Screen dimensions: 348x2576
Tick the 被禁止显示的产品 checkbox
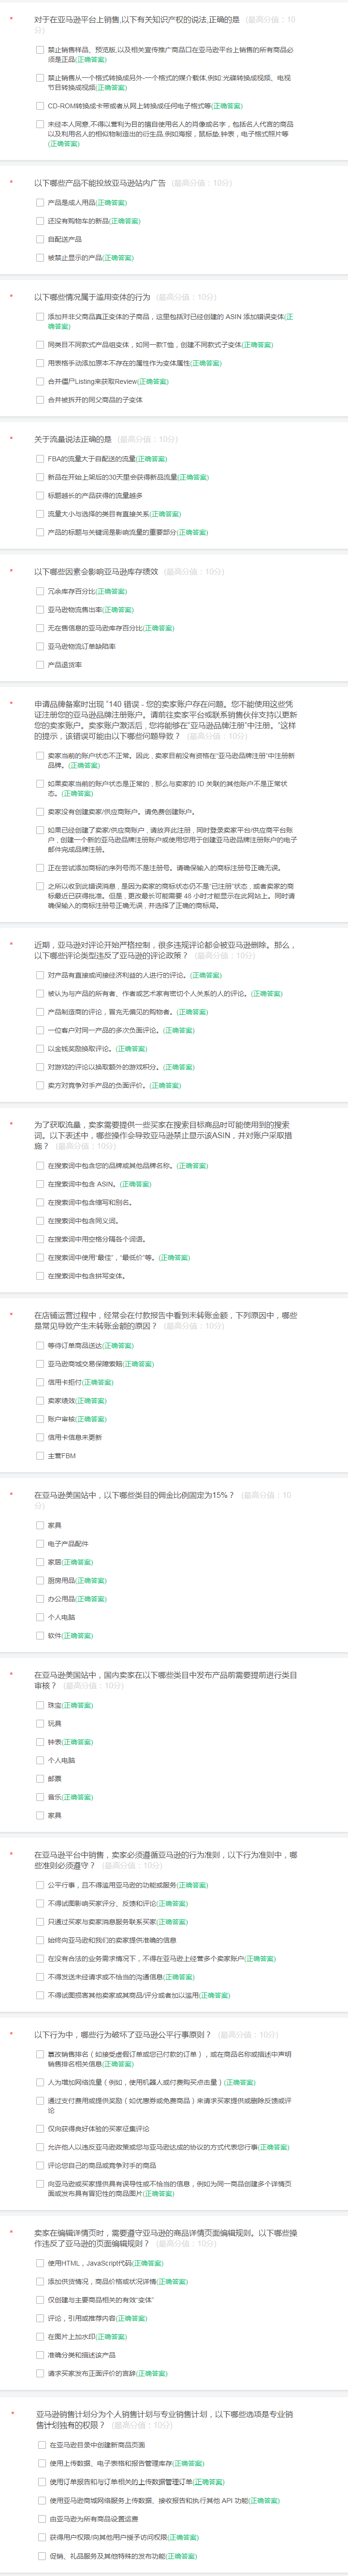click(41, 257)
